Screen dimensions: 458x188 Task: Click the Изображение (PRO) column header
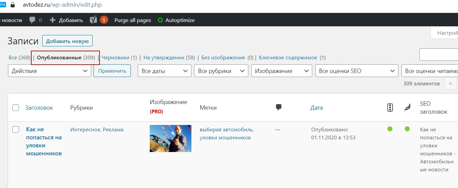pos(168,107)
